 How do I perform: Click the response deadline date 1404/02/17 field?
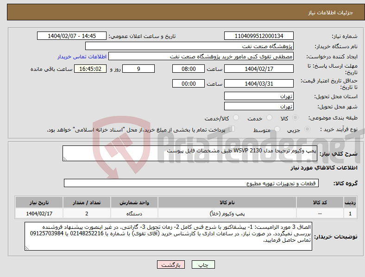pyautogui.click(x=259, y=69)
